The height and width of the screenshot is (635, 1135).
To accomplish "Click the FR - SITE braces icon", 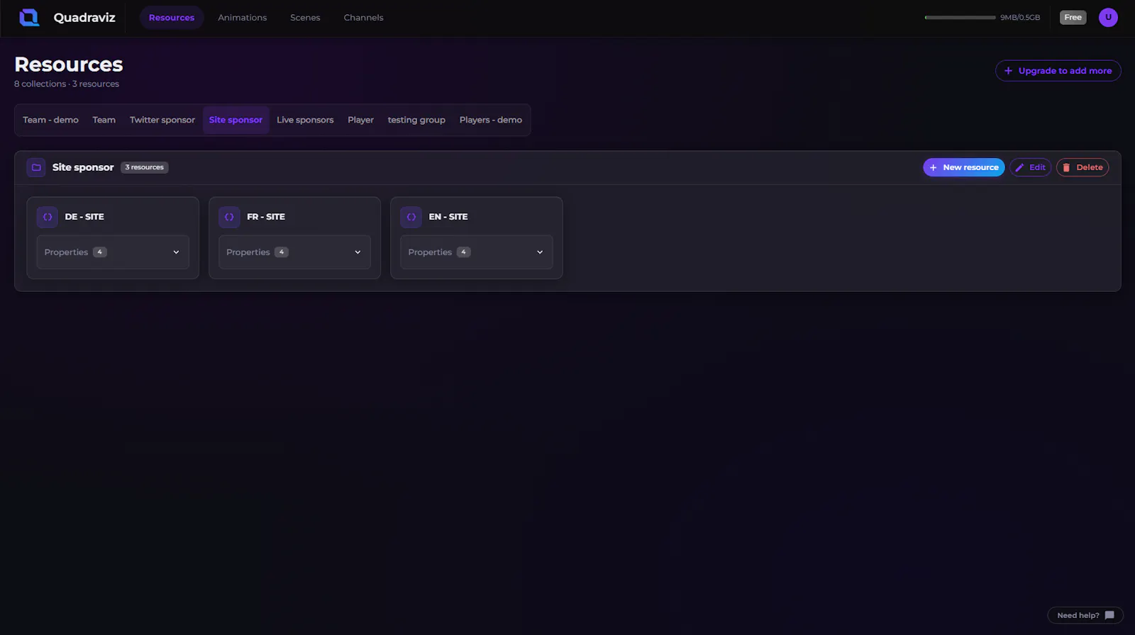I will coord(229,217).
